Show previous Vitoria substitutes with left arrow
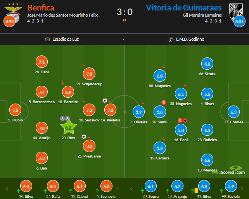The image size is (249, 199). pos(131,189)
